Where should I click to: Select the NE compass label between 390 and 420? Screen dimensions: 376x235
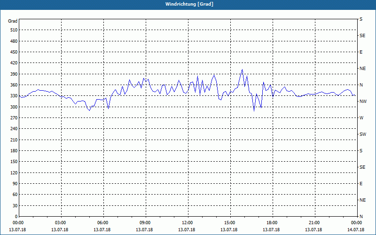click(362, 69)
